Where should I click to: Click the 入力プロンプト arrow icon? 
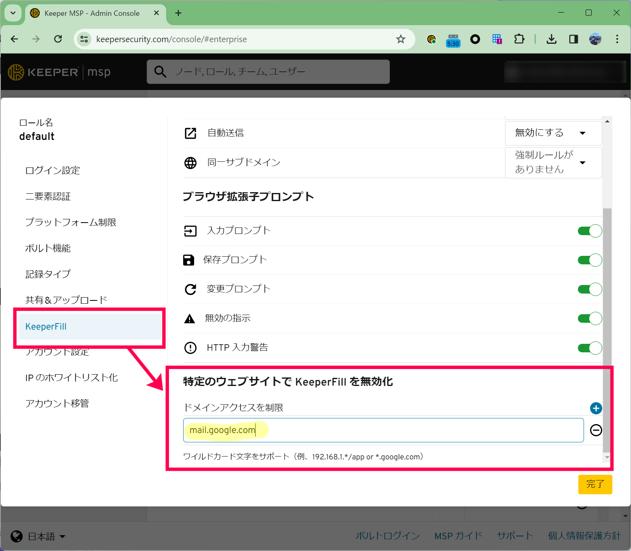click(190, 231)
